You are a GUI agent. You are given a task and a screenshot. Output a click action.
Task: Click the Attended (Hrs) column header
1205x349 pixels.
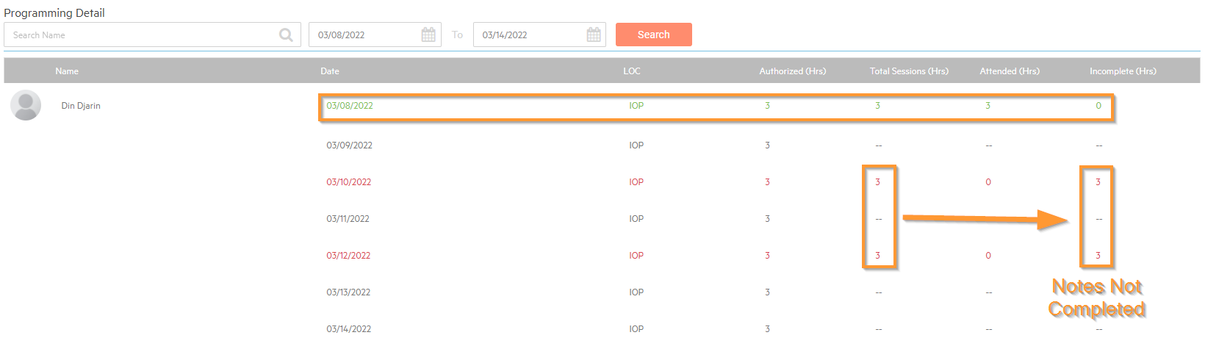(x=1010, y=71)
